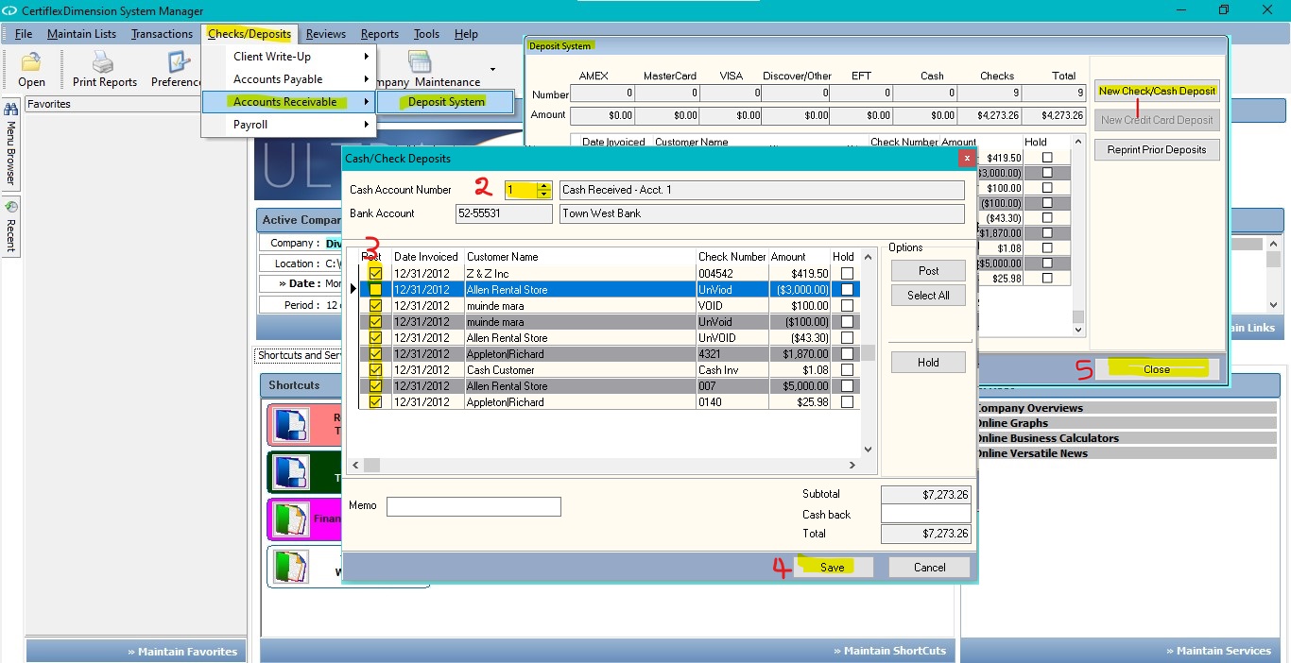Open the Maintain Lists menu
This screenshot has width=1291, height=663.
tap(82, 34)
